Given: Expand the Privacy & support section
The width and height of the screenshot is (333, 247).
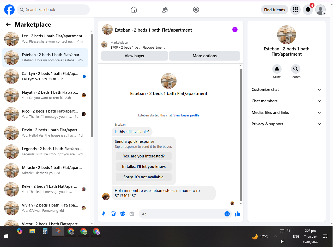Looking at the screenshot, I should pyautogui.click(x=286, y=124).
